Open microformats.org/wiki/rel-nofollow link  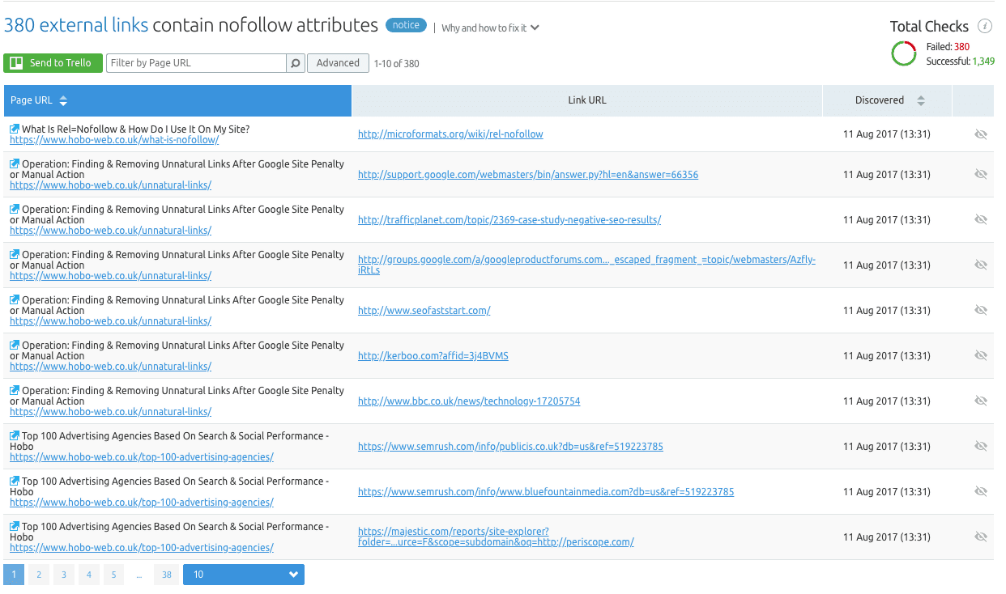(450, 134)
